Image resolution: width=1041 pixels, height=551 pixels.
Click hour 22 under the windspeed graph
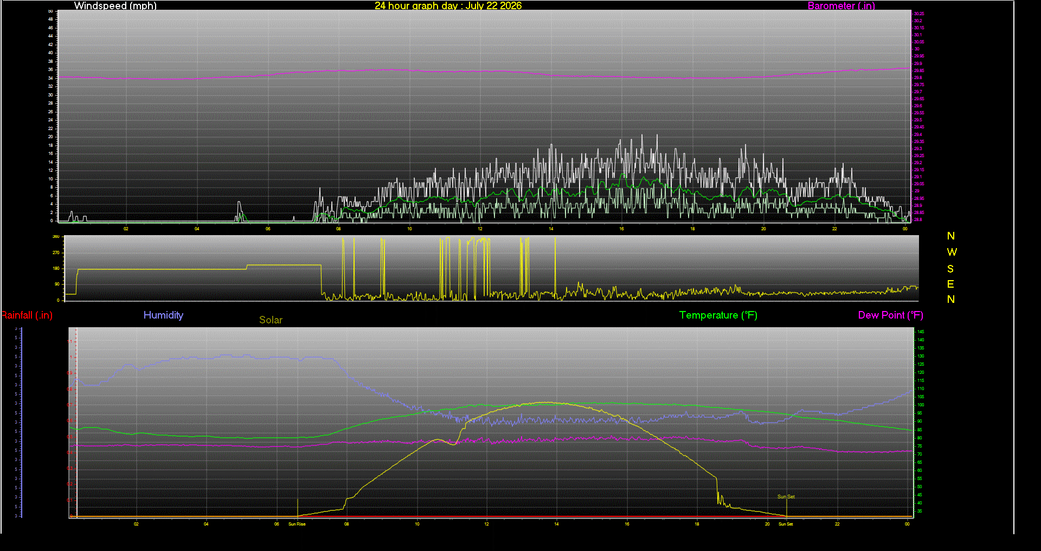[834, 229]
